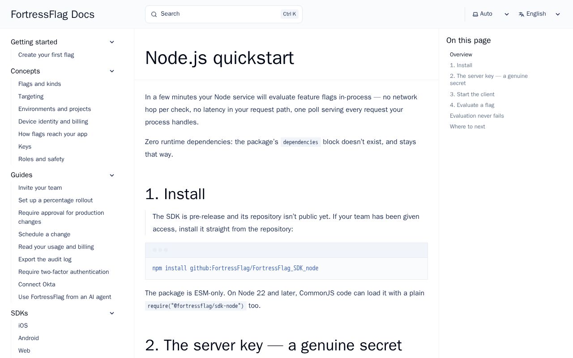Open the Connect Okta guide
The image size is (573, 358).
click(x=37, y=285)
